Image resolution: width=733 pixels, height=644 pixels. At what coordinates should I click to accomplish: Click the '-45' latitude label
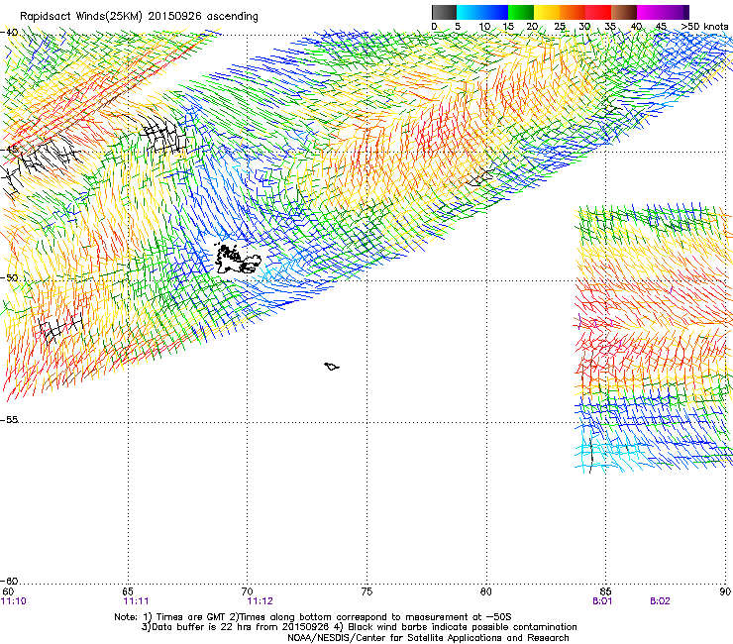[x=9, y=150]
